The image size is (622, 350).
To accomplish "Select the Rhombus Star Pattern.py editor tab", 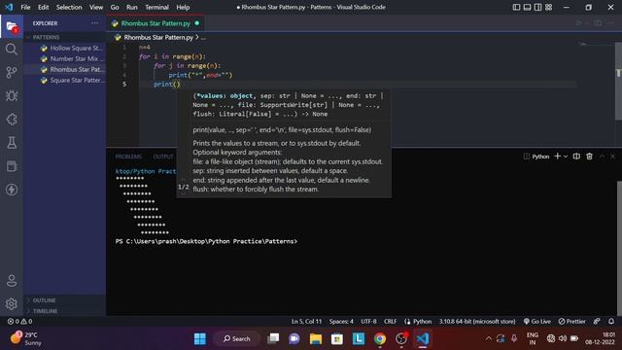I will (x=155, y=23).
